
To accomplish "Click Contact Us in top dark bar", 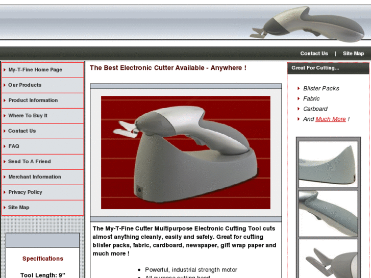I will coord(314,54).
